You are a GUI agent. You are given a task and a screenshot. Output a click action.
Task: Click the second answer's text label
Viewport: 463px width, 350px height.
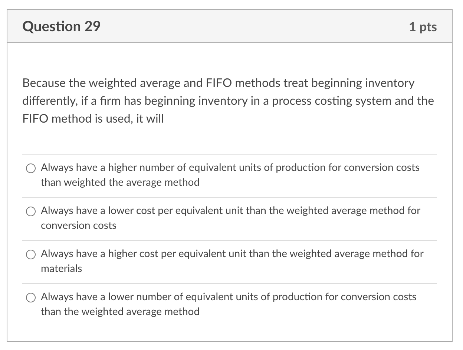230,218
